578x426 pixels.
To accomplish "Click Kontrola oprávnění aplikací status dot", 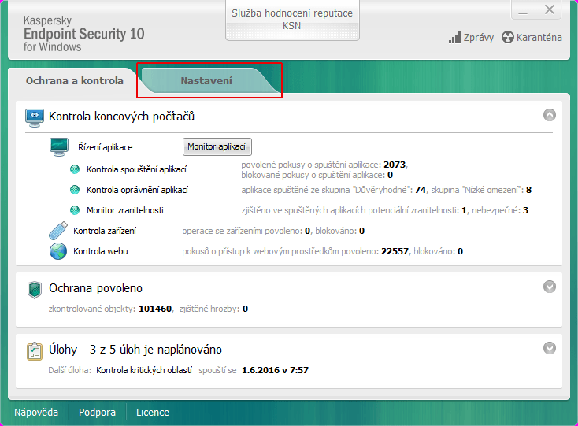I will click(75, 190).
